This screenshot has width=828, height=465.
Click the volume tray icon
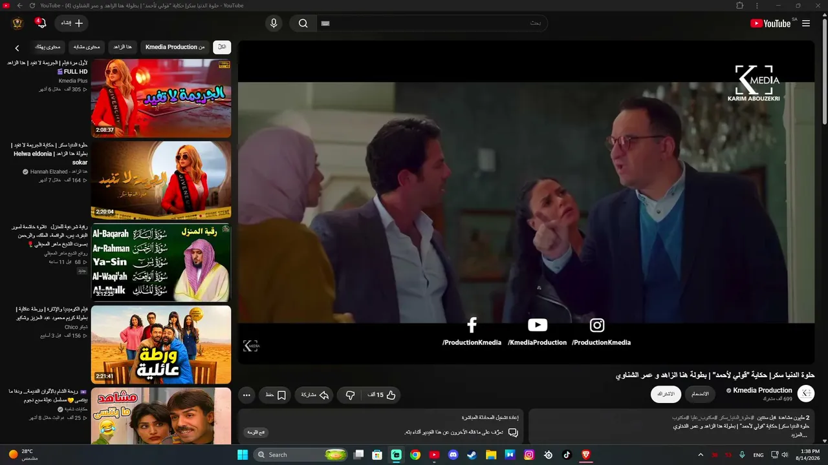(x=785, y=455)
